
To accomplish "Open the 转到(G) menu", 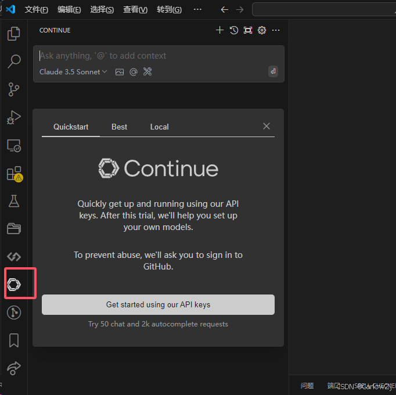I will pos(169,10).
